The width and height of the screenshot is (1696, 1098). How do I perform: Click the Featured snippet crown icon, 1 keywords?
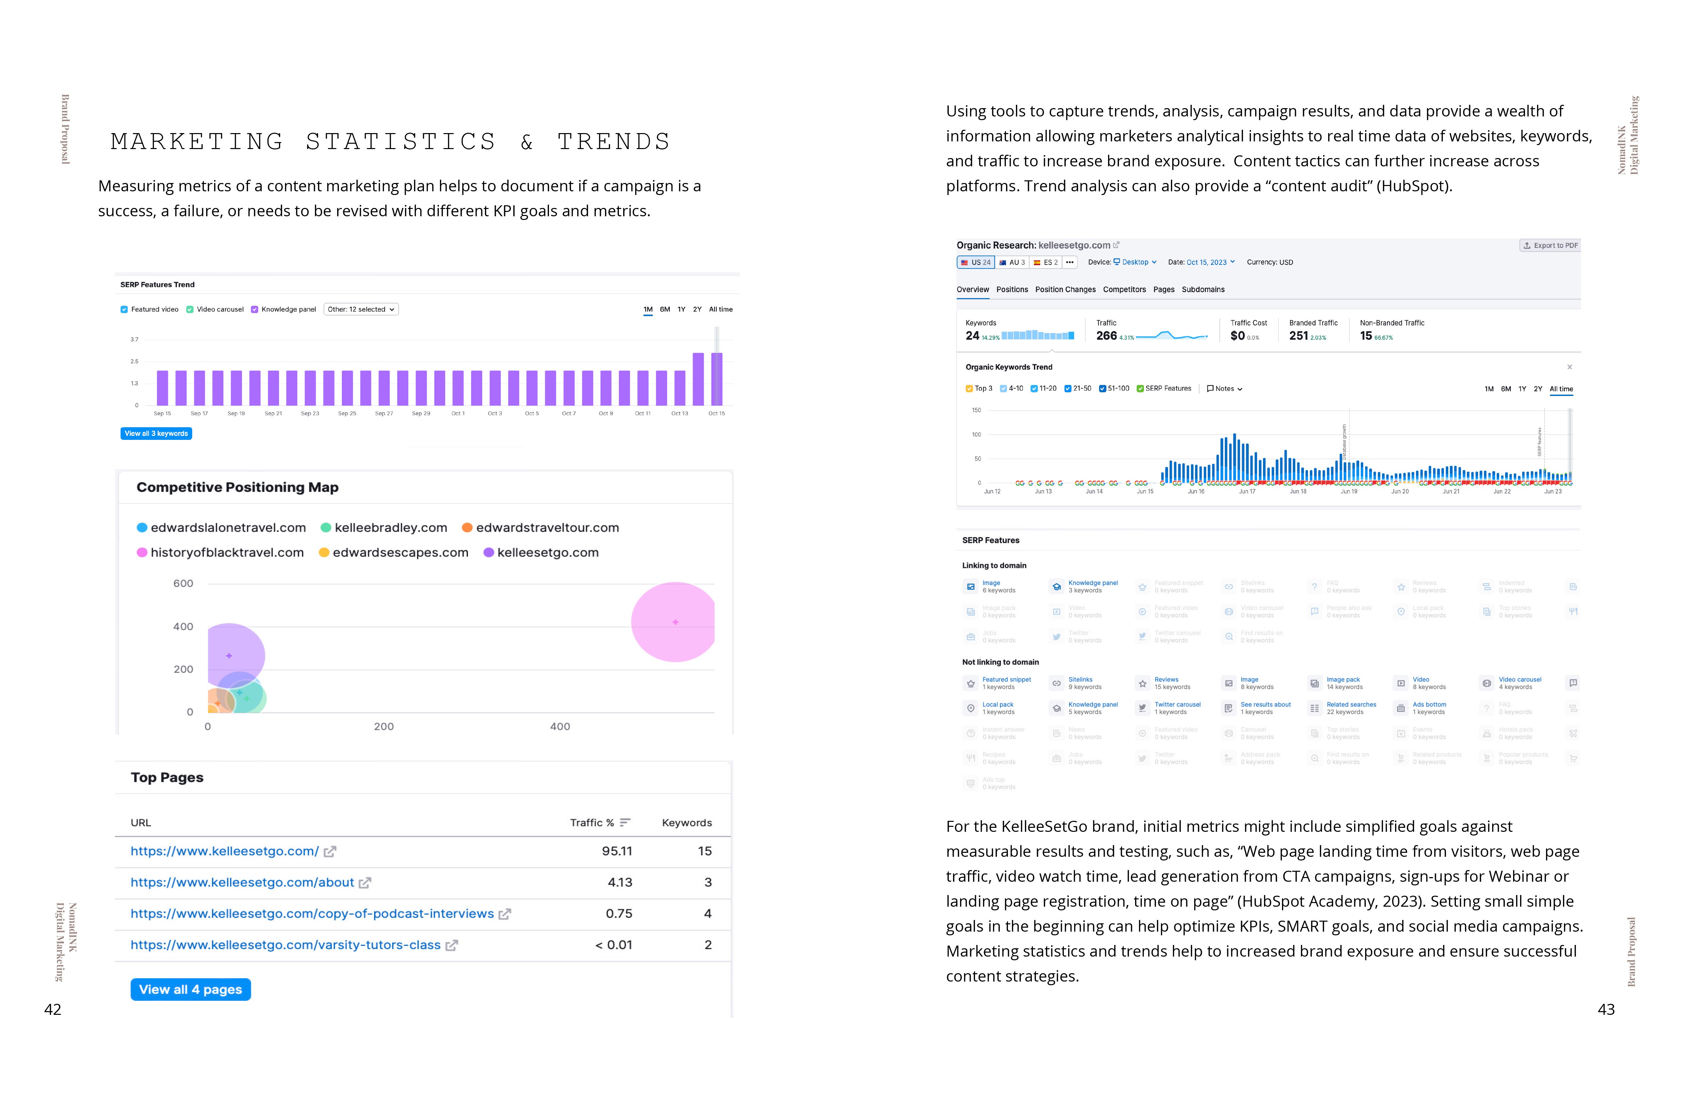point(971,683)
